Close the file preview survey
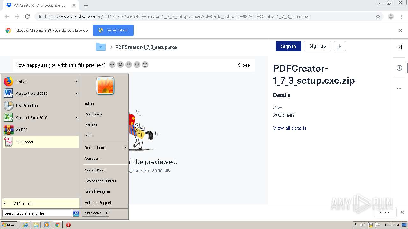Image resolution: width=408 pixels, height=229 pixels. coord(244,65)
